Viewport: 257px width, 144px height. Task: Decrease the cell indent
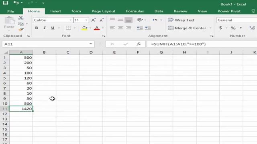[x=140, y=28]
